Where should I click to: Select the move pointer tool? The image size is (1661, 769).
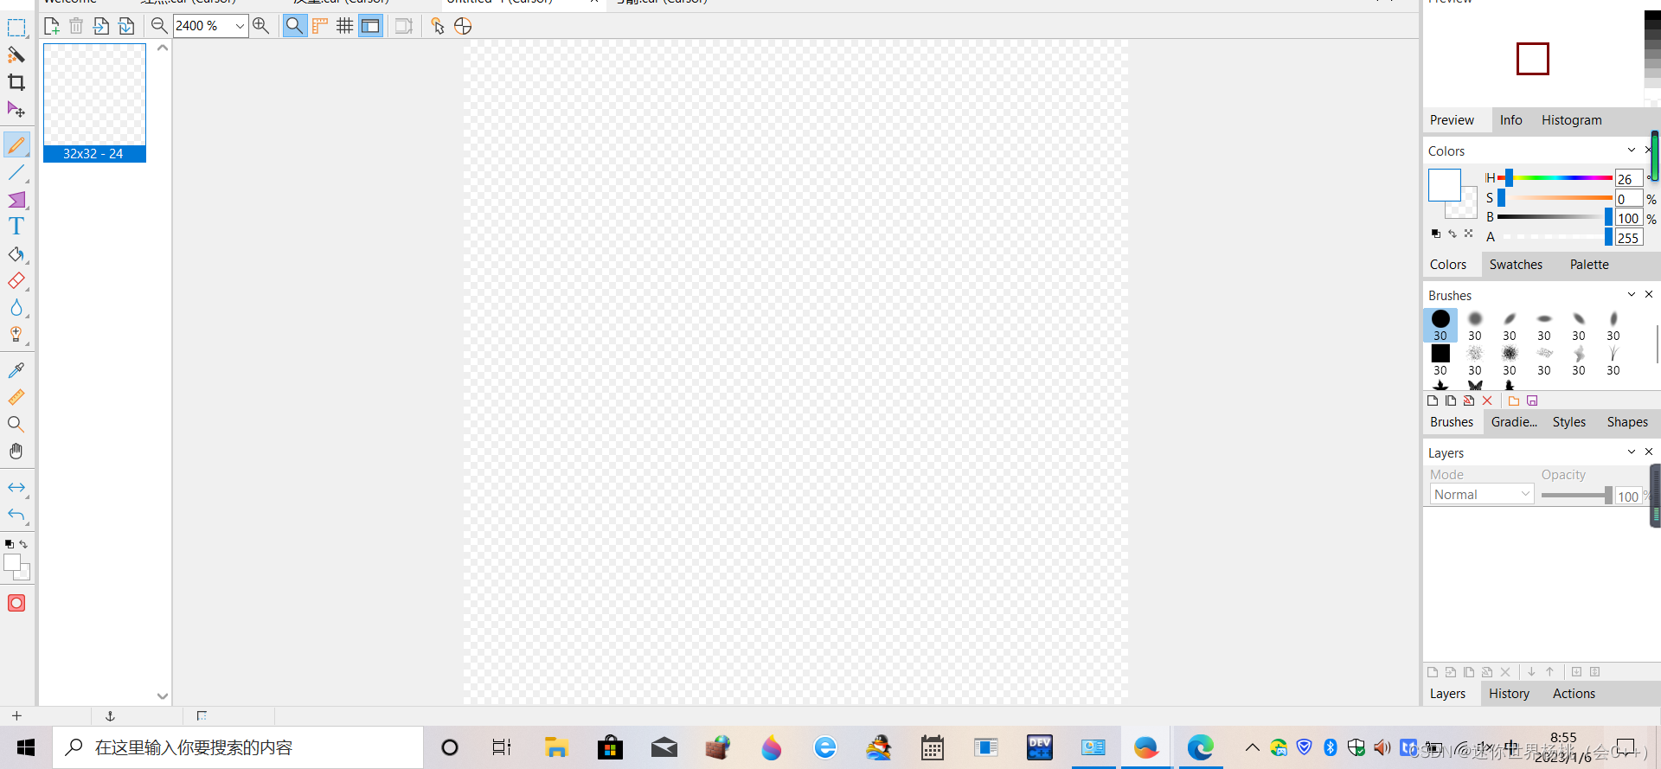point(16,110)
